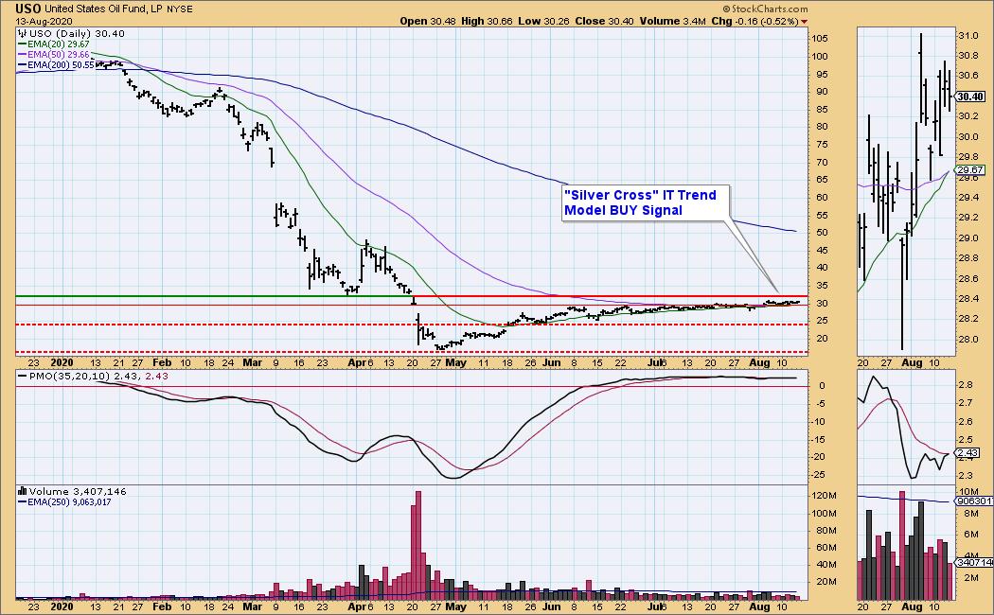Click the EMA(200) 50.55 legend entry

click(56, 64)
